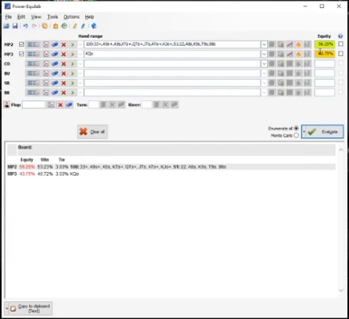Screen dimensions: 349x319
Task: Click the Flop card input field
Action: tap(34, 104)
